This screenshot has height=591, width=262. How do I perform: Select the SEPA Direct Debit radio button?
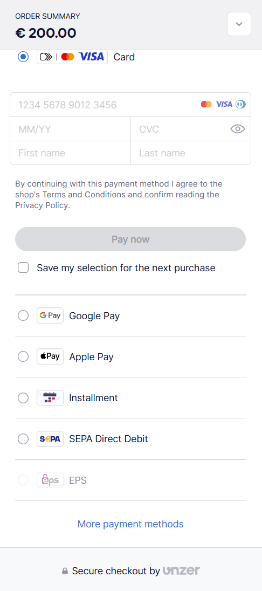click(x=23, y=439)
